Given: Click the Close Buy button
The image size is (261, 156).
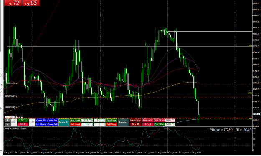Looking at the screenshot, I should click(52, 120).
